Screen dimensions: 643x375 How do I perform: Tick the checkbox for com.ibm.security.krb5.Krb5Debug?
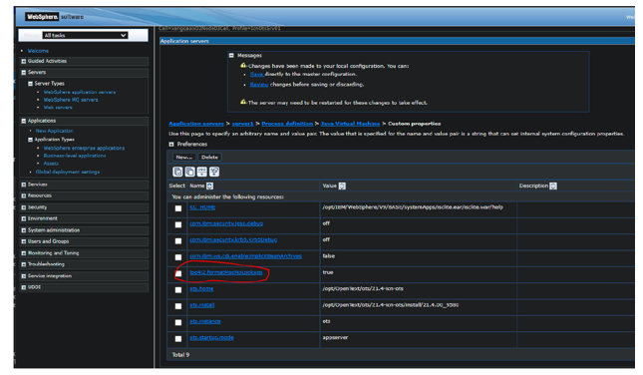click(x=178, y=241)
